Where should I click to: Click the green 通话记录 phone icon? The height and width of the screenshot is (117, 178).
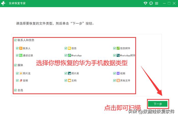coord(21,55)
